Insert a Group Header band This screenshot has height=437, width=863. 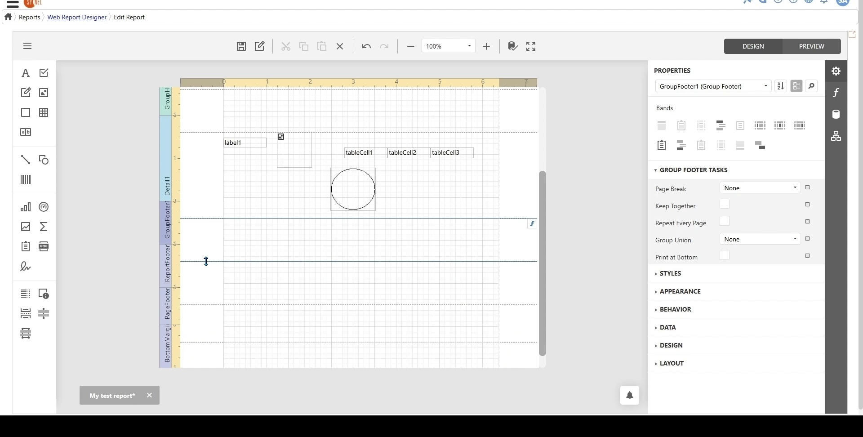[721, 125]
